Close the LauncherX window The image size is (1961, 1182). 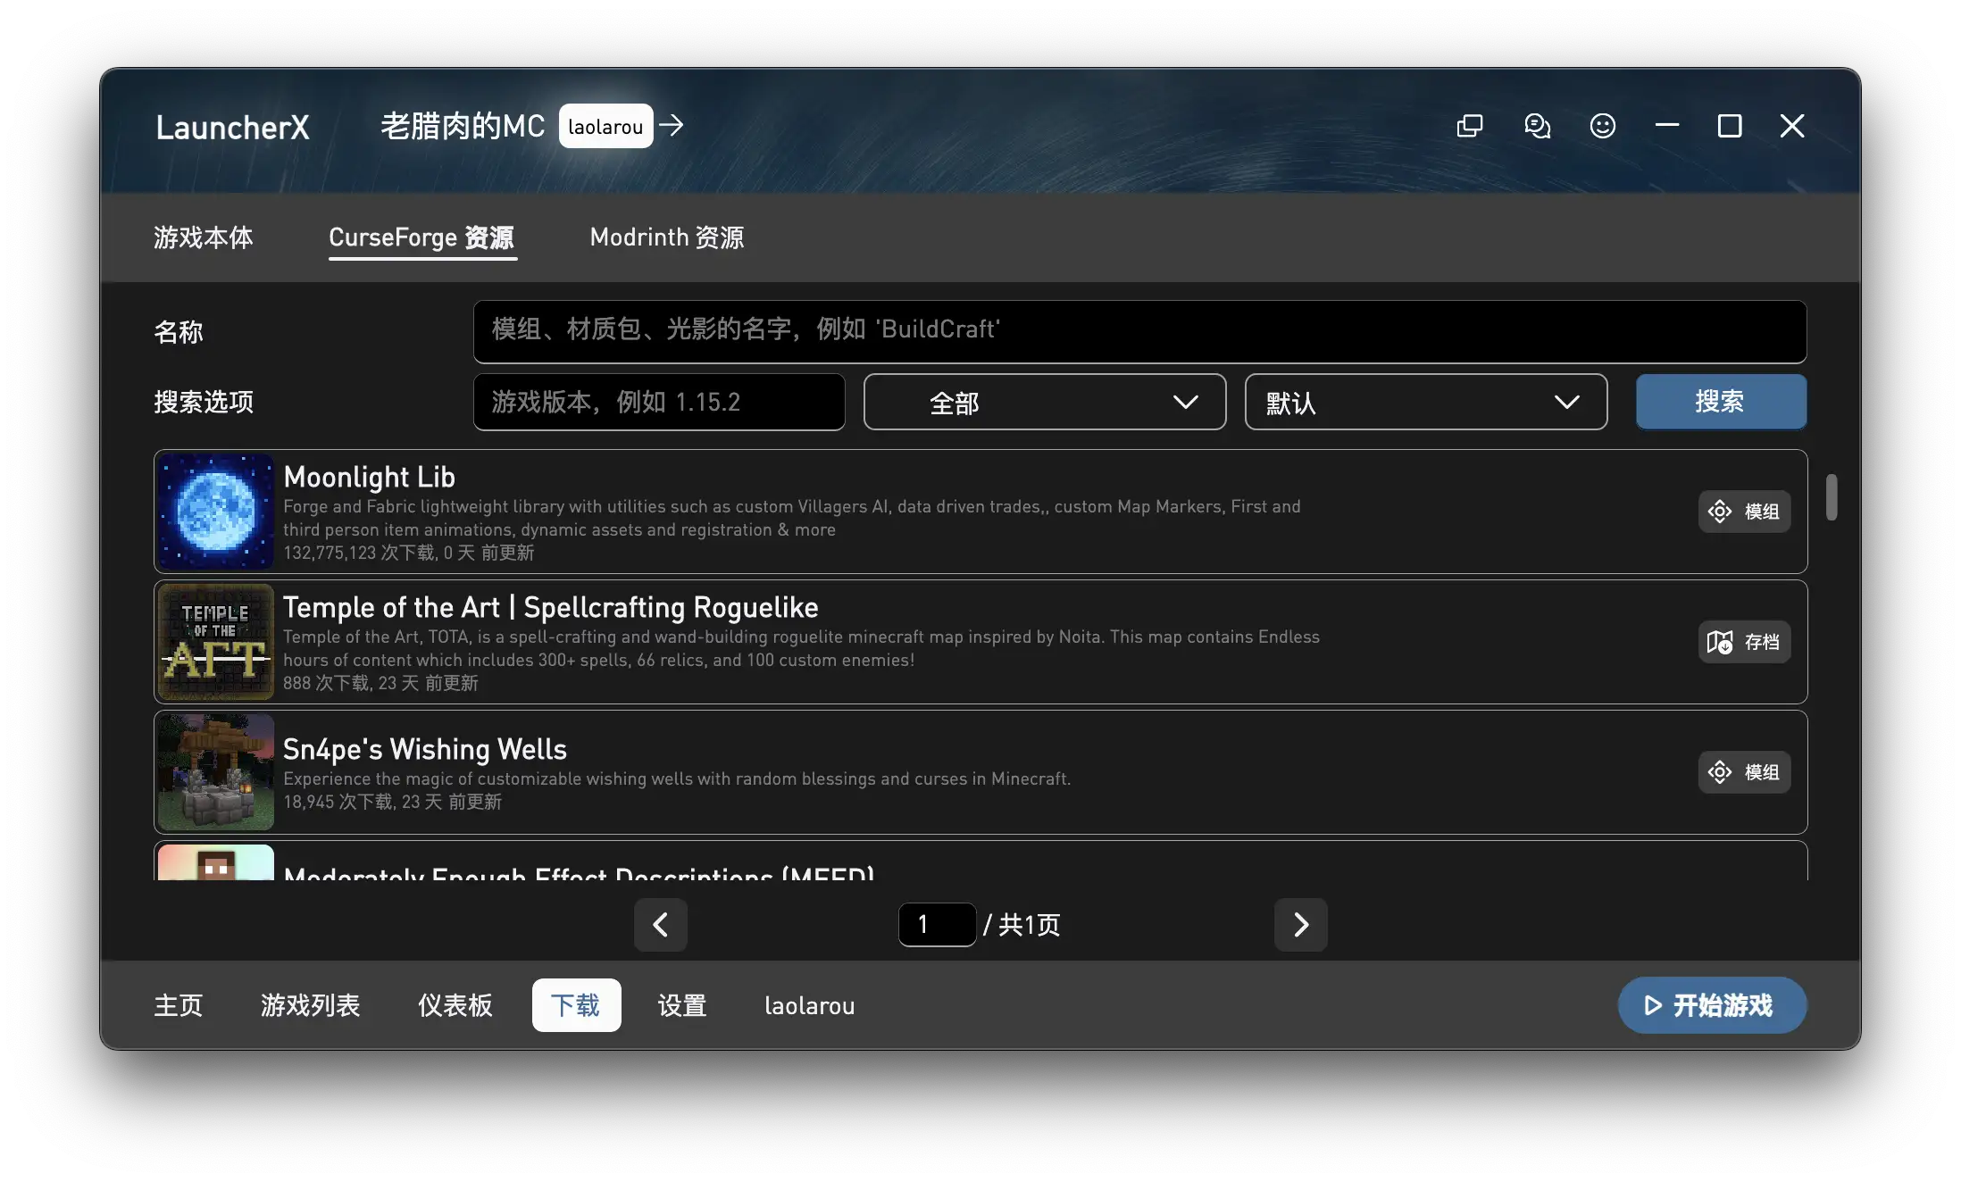[1792, 126]
